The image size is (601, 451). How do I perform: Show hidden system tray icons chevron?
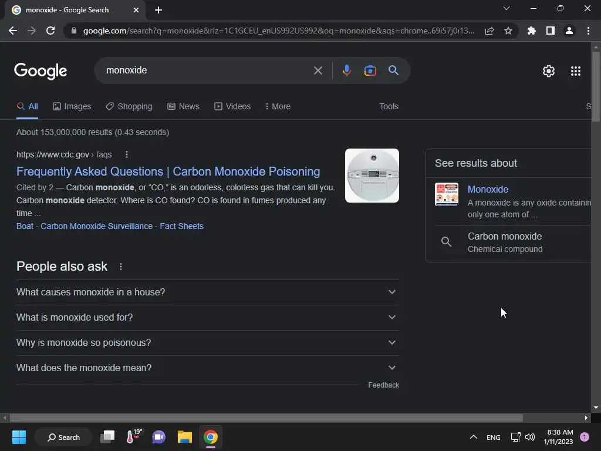coord(474,437)
